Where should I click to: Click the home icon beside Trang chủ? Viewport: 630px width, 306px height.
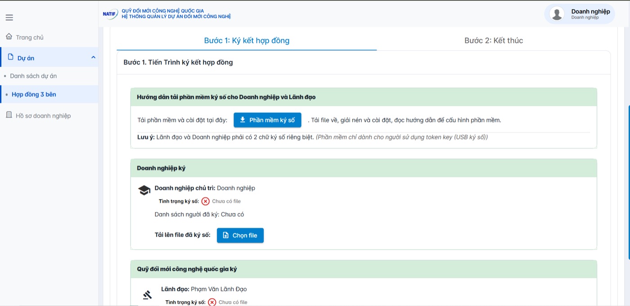coord(9,37)
